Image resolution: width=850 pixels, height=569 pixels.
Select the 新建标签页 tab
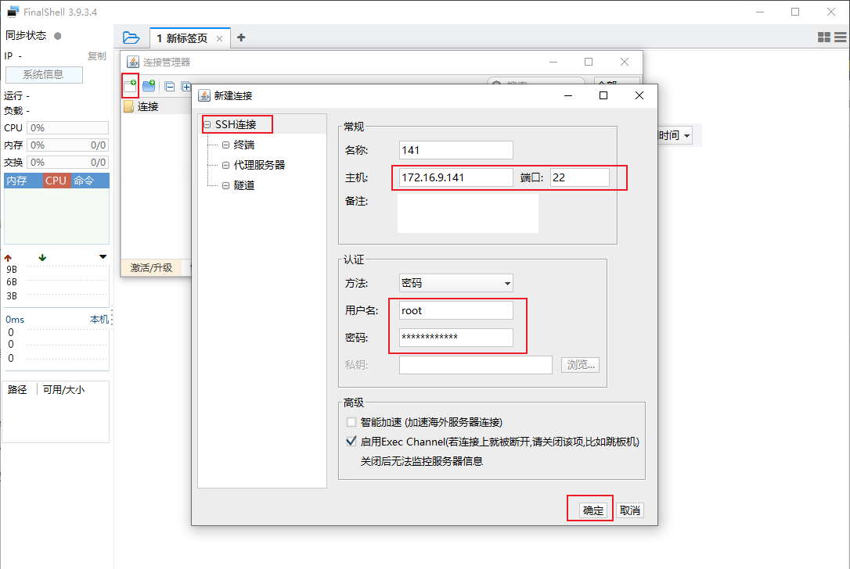[x=182, y=37]
